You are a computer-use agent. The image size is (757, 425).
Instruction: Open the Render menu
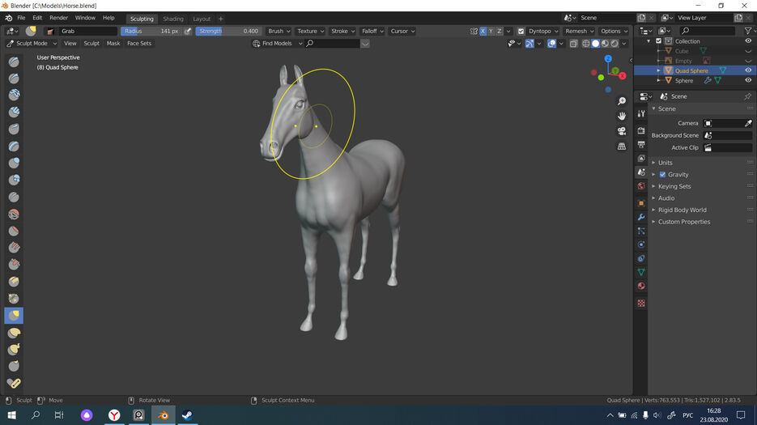click(58, 18)
